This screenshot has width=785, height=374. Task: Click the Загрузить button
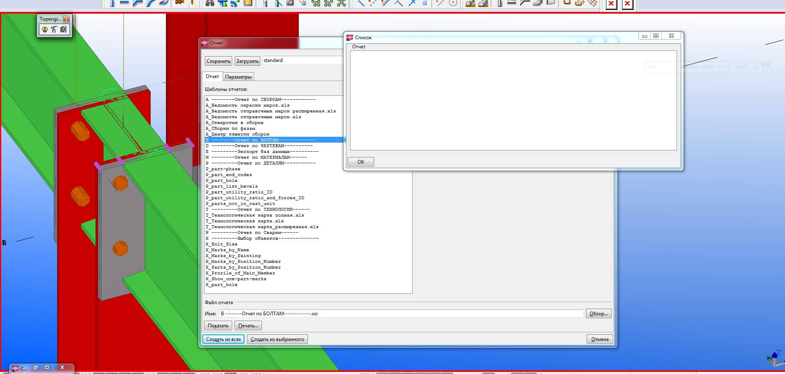pos(247,61)
